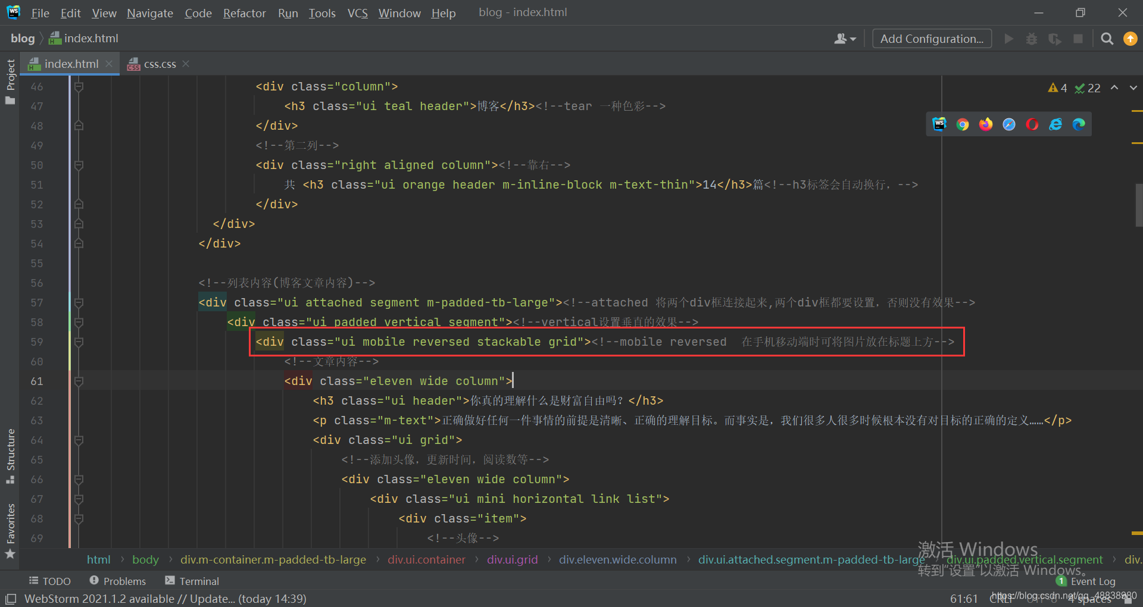Screen dimensions: 1143x607
Task: Switch to the css.css tab
Action: click(x=160, y=64)
